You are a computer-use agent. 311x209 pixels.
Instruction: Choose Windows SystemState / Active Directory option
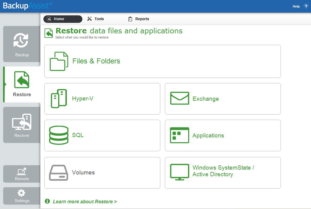pos(223,173)
